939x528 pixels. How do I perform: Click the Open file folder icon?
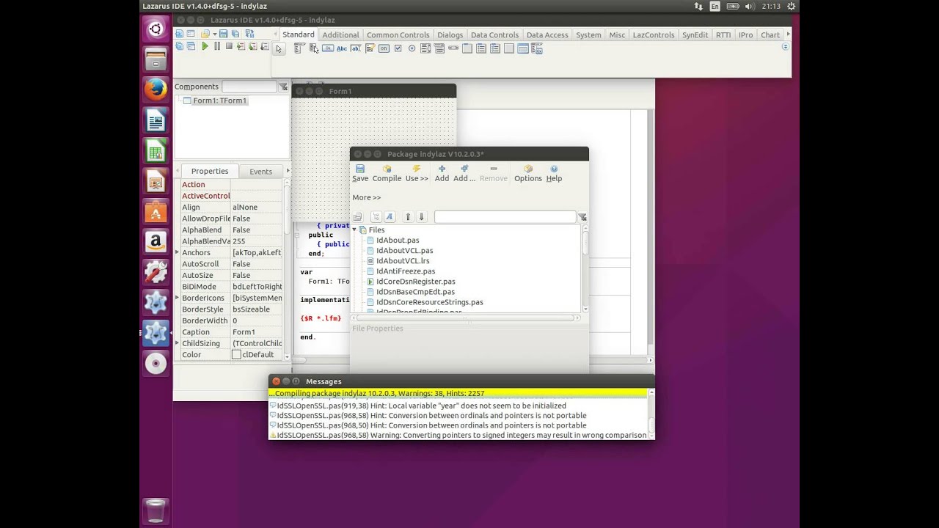205,34
